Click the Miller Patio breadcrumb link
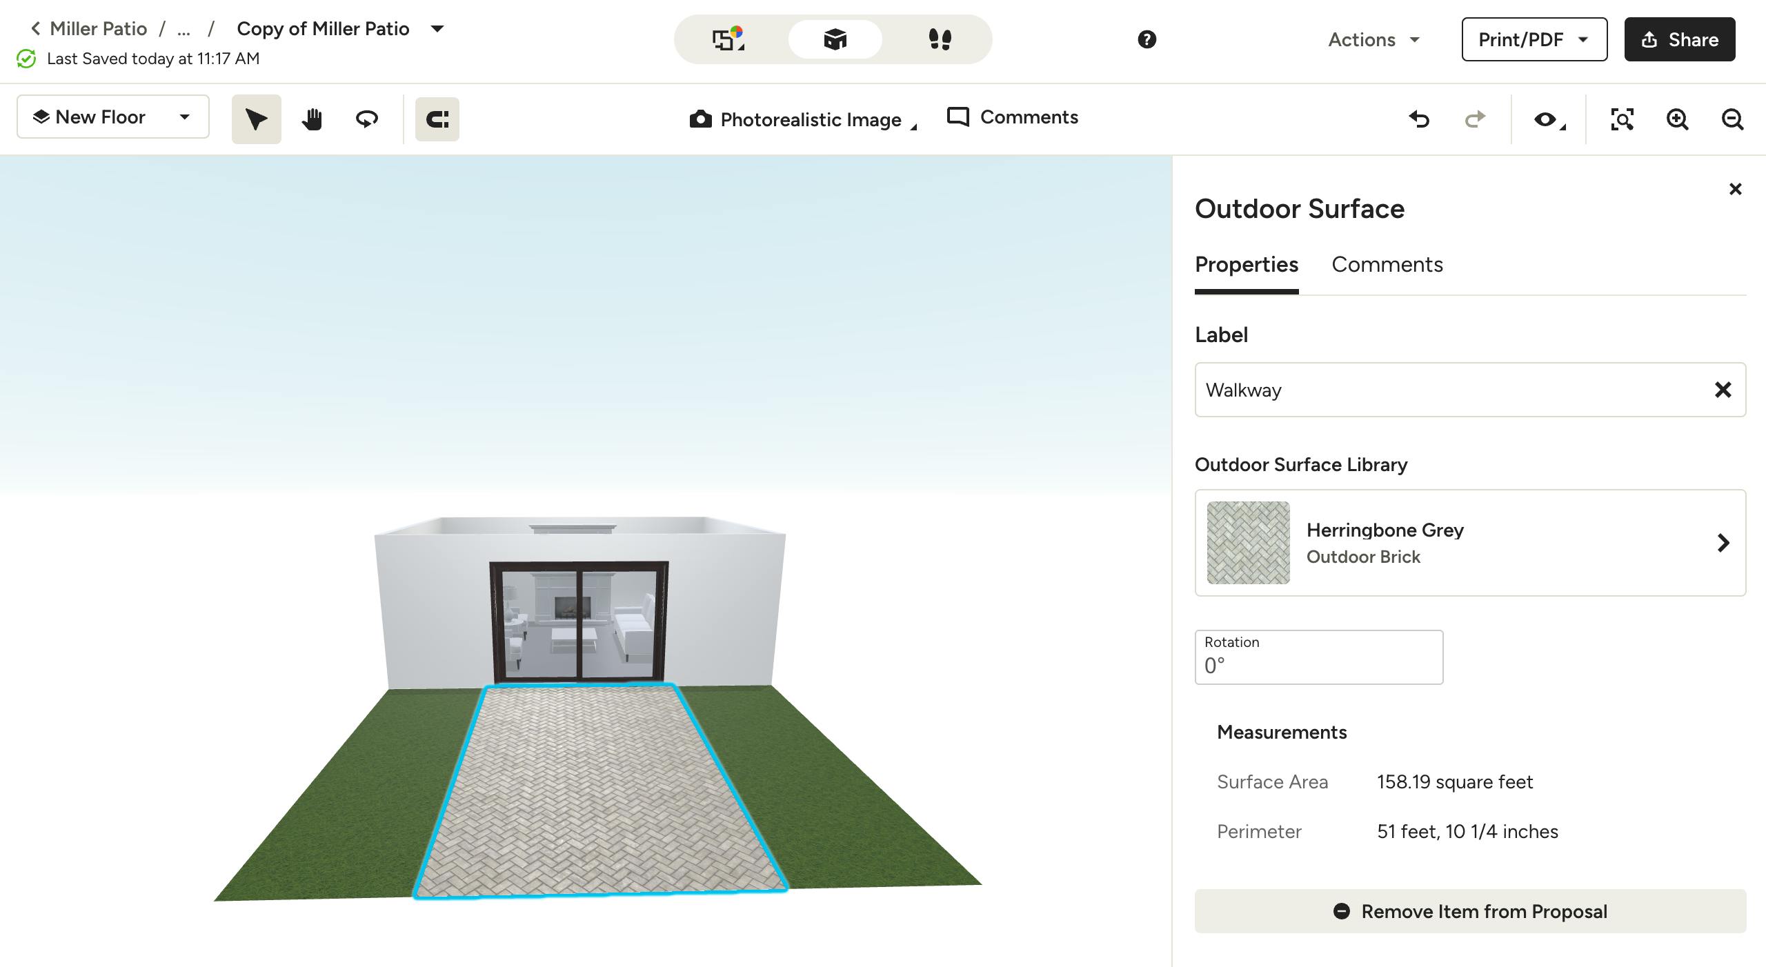Image resolution: width=1766 pixels, height=967 pixels. click(x=98, y=29)
